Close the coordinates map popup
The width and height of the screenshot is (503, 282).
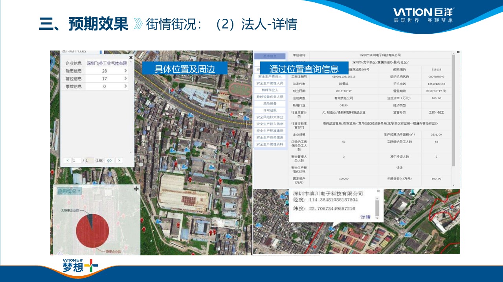tap(378, 191)
